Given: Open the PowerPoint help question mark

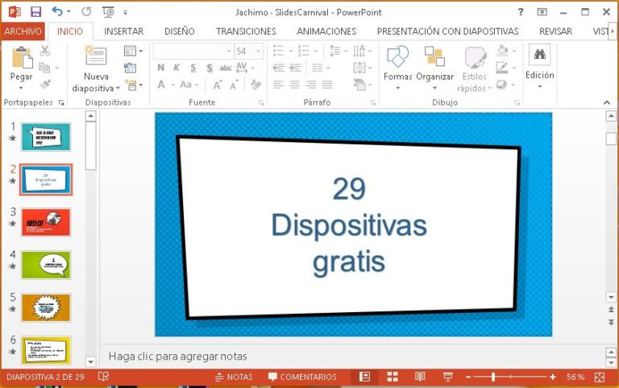Looking at the screenshot, I should 521,12.
